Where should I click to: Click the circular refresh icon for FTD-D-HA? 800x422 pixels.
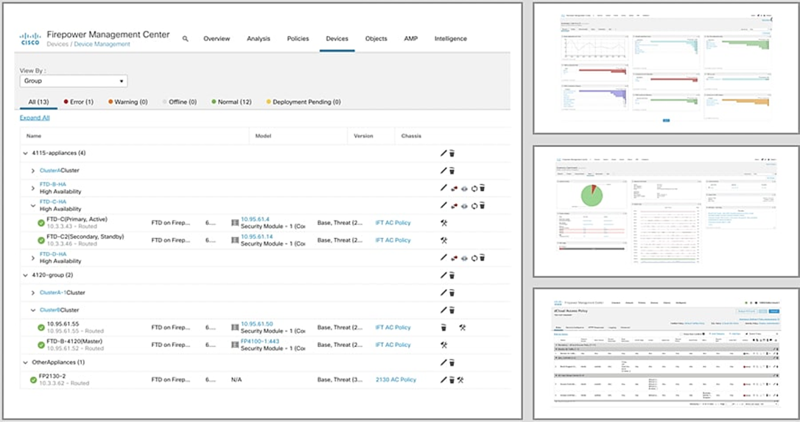(474, 257)
